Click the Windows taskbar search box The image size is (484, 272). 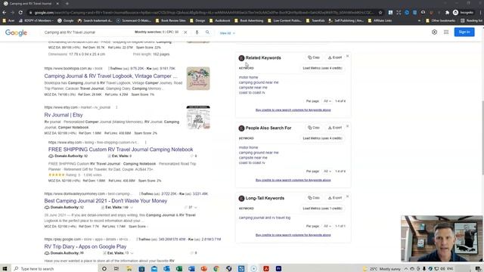tap(54, 269)
